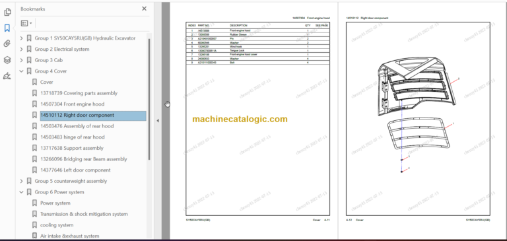This screenshot has height=241, width=507.
Task: Open the Page Thumbnails panel icon
Action: pyautogui.click(x=7, y=13)
